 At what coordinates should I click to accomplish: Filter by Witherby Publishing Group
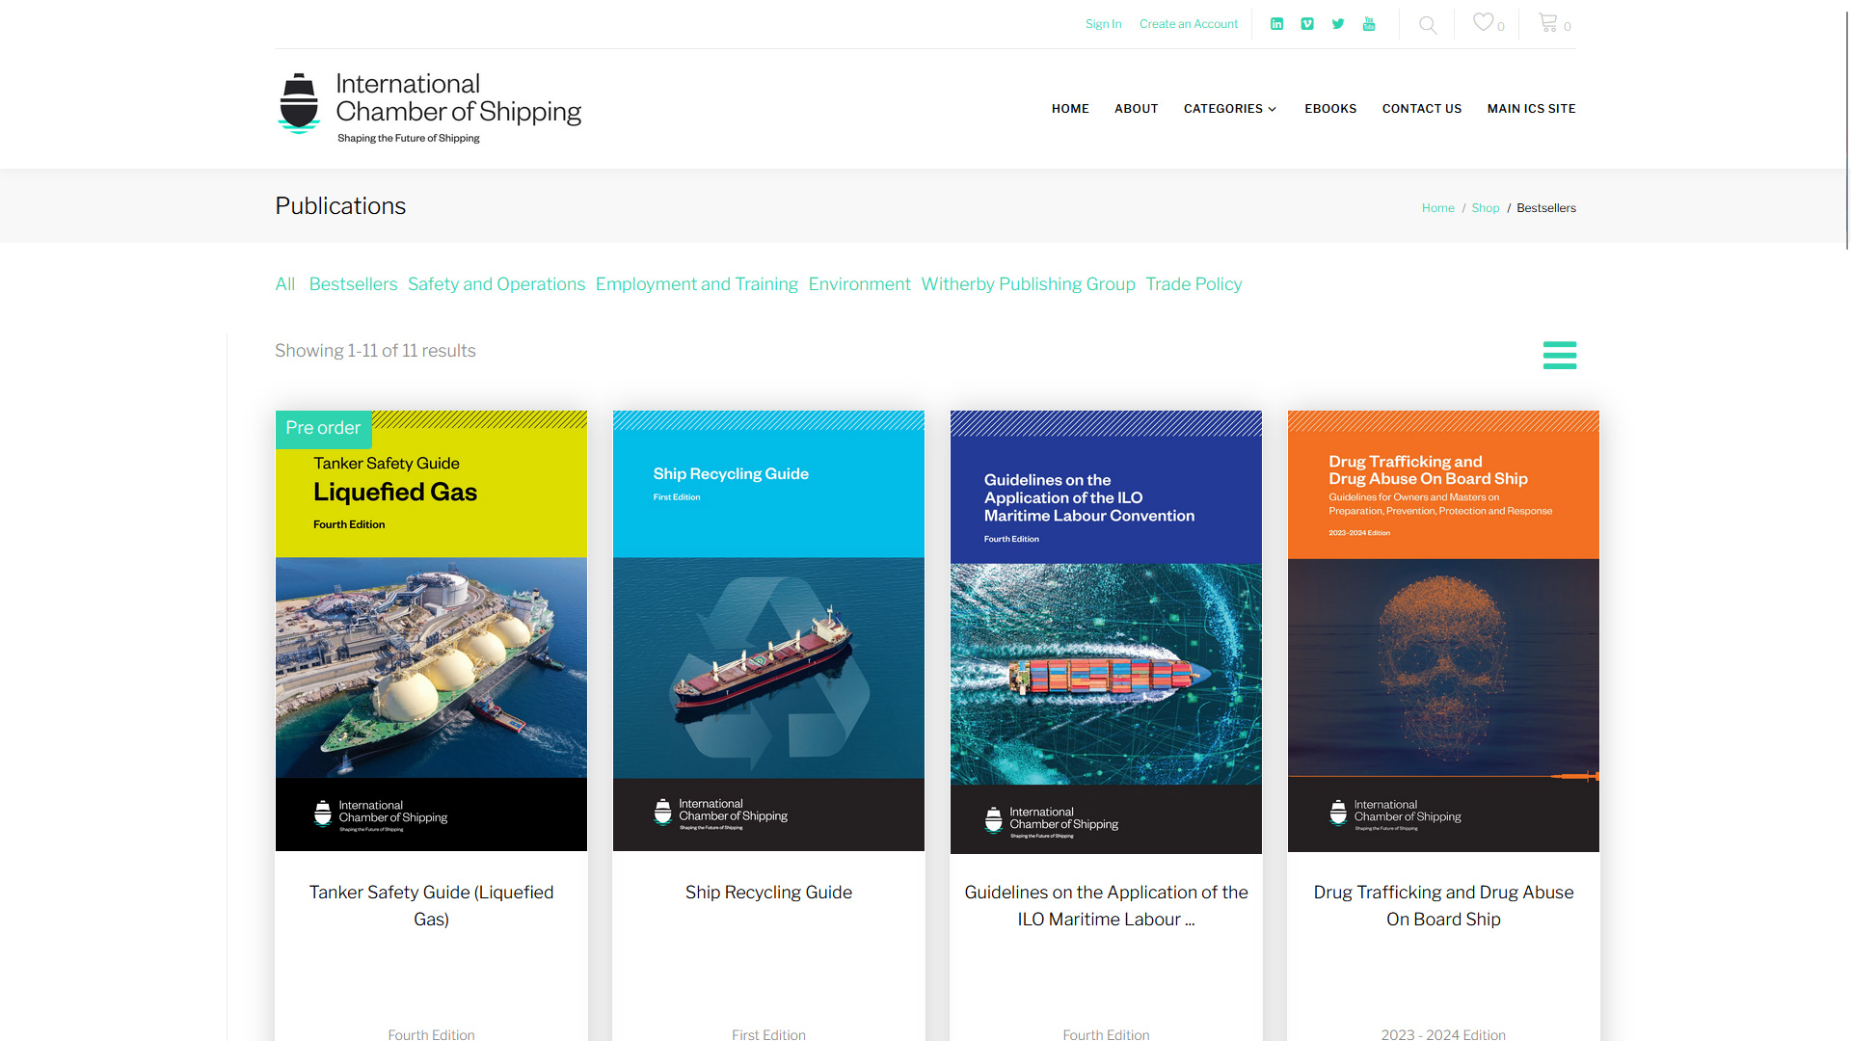point(1028,284)
